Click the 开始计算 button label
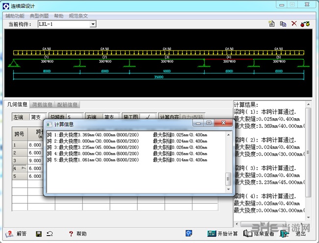The width and height of the screenshot is (319, 243). point(228,234)
